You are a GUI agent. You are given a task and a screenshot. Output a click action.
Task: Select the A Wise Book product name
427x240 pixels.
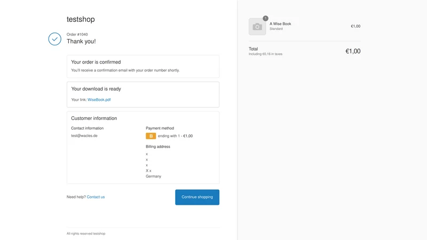point(280,23)
